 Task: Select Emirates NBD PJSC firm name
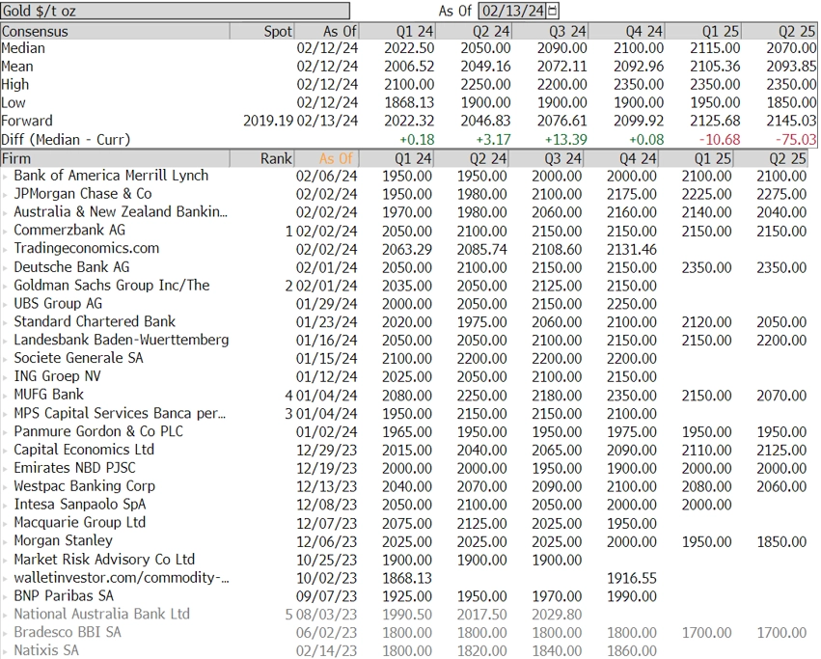click(x=74, y=468)
